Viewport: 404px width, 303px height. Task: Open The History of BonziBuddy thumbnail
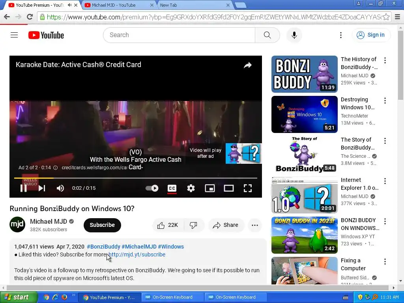tap(304, 74)
